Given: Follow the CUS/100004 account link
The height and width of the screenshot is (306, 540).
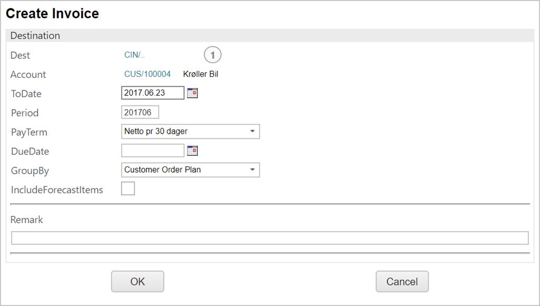Looking at the screenshot, I should 148,74.
